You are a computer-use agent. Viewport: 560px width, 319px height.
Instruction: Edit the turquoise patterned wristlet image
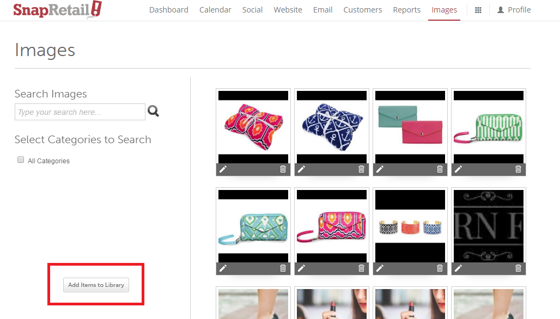223,268
